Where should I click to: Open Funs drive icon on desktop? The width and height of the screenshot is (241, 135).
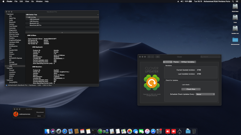(235, 18)
